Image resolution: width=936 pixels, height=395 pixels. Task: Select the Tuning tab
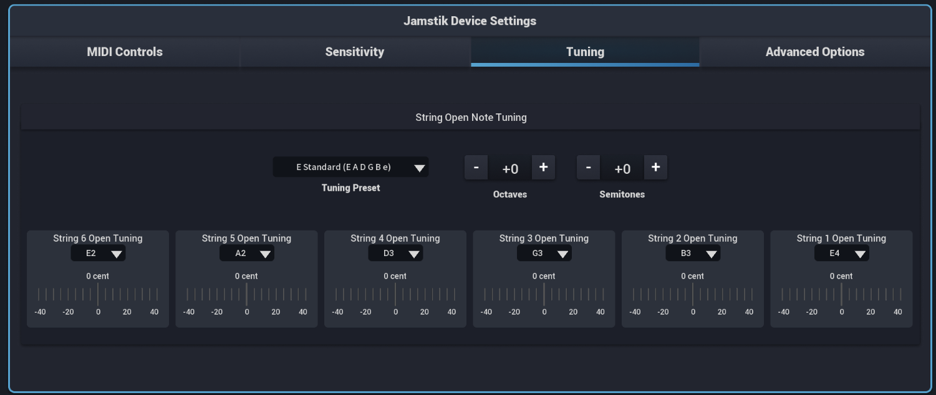pos(585,52)
